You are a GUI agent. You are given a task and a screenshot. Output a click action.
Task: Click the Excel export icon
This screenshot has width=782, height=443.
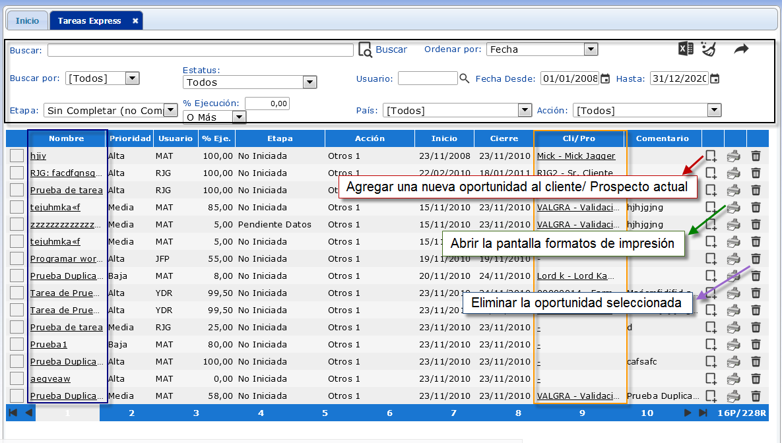click(x=686, y=49)
